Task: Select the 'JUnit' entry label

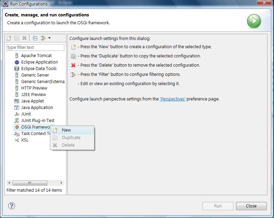Action: [x=26, y=114]
